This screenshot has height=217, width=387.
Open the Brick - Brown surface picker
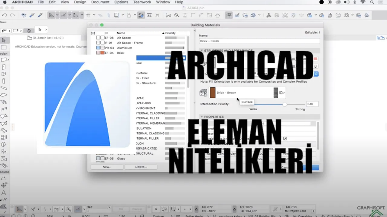click(x=247, y=93)
